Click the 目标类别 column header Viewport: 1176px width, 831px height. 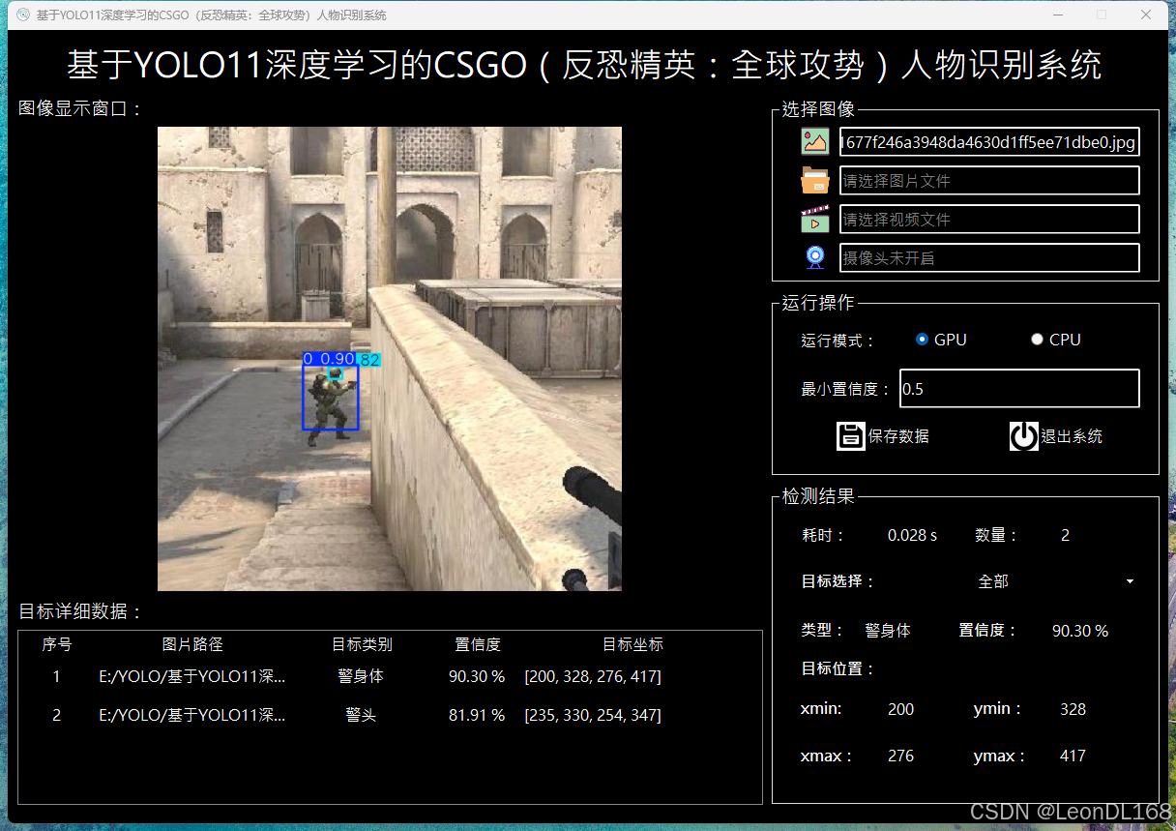362,644
